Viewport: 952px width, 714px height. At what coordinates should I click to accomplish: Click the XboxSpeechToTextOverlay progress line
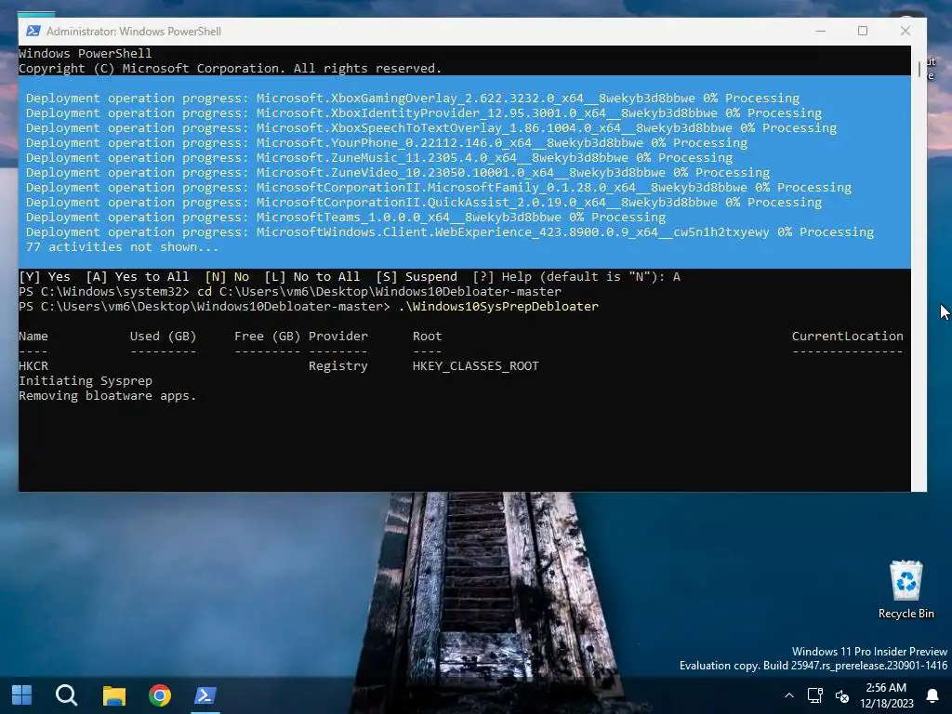point(431,128)
